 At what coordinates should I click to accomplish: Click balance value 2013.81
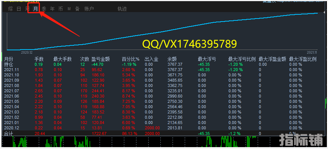click(x=175, y=128)
